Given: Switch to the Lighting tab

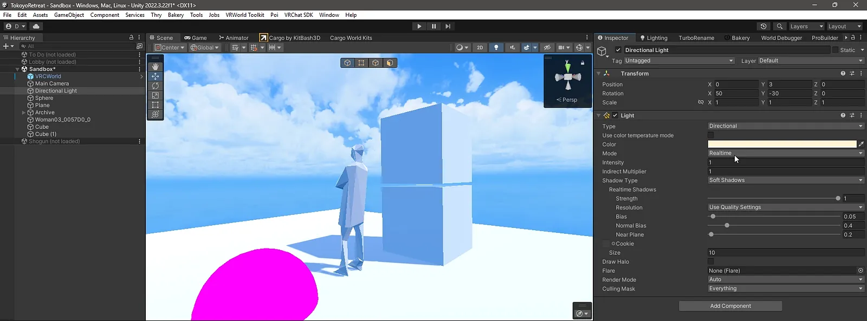Looking at the screenshot, I should click(x=654, y=38).
